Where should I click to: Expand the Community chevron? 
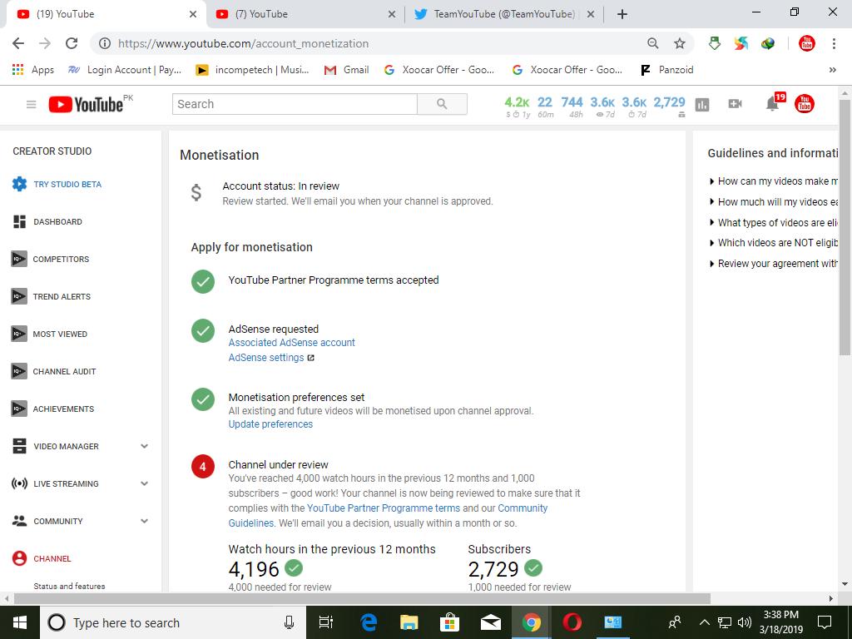point(145,521)
